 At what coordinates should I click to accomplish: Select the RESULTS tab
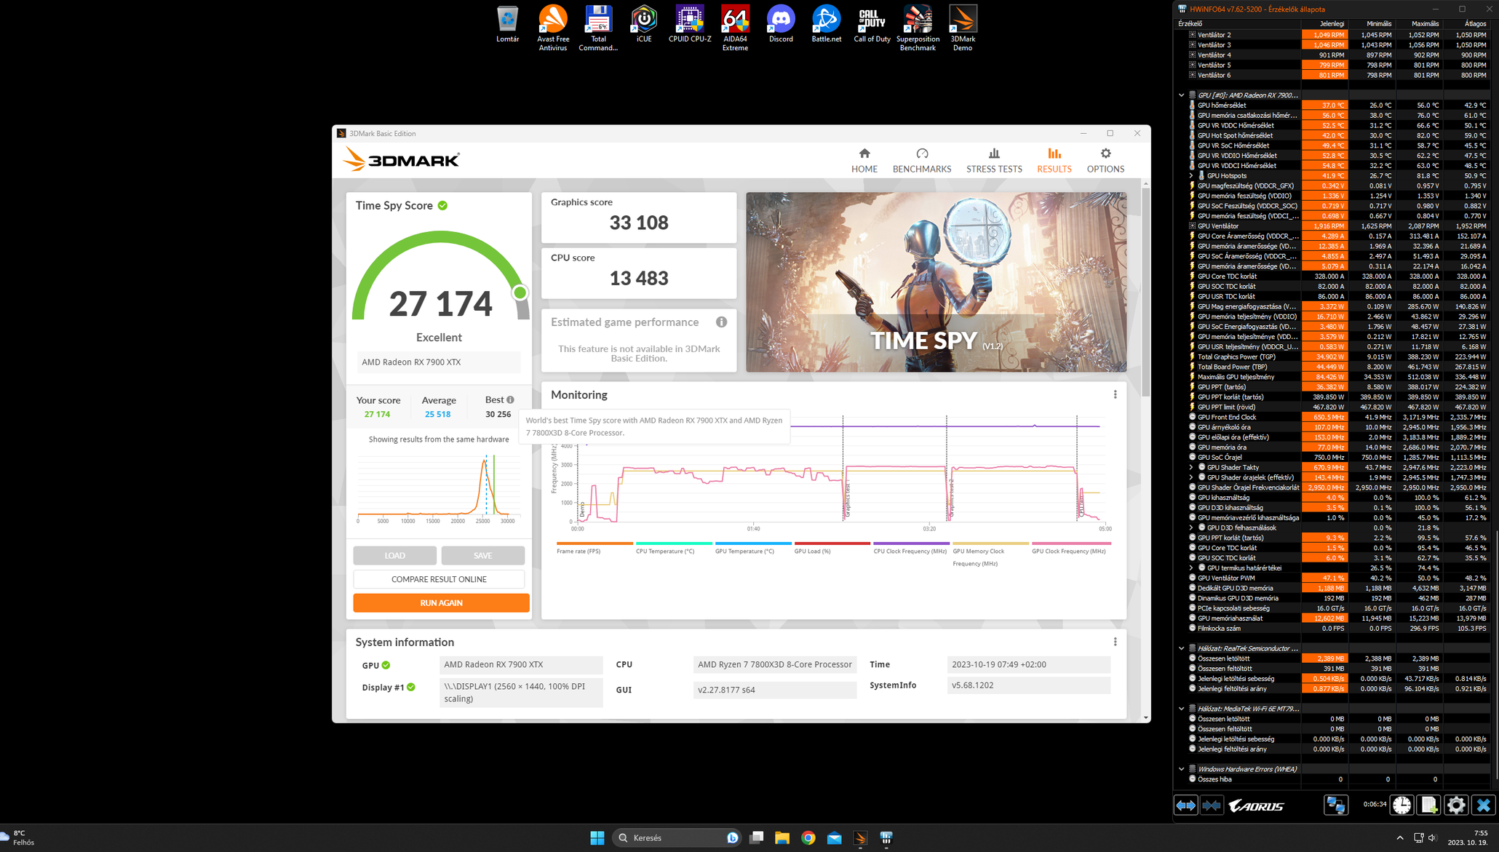tap(1054, 161)
